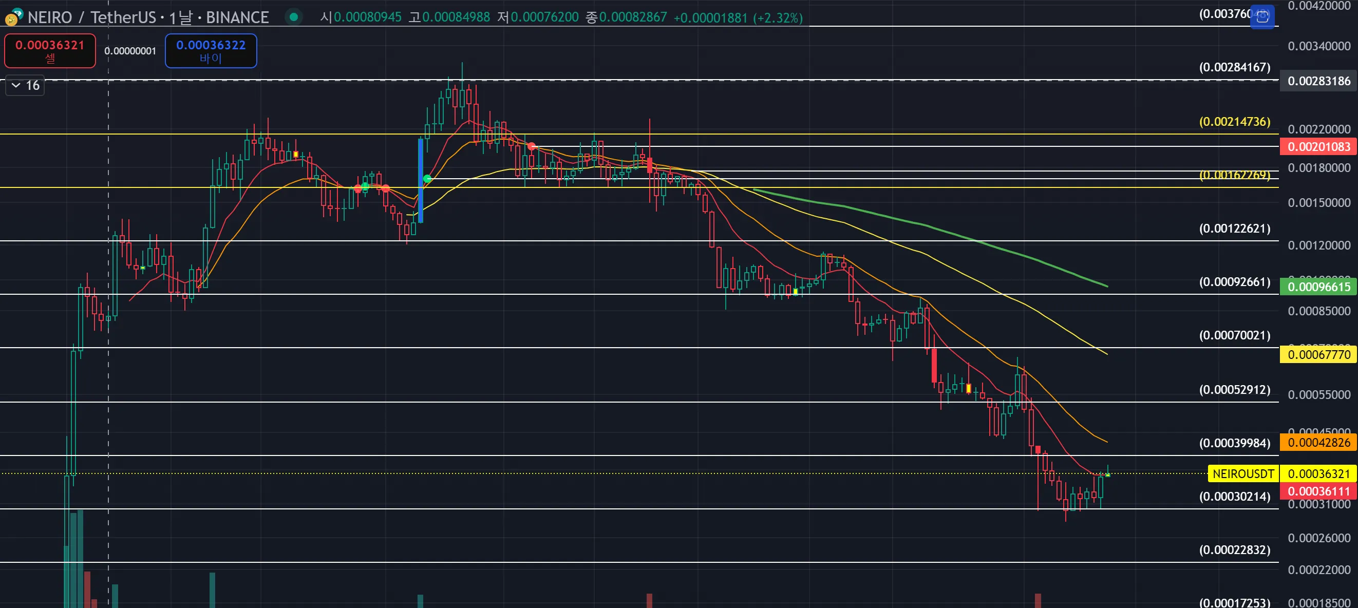Viewport: 1358px width, 608px height.
Task: Select the line label (0.00092661)
Action: click(x=1234, y=282)
